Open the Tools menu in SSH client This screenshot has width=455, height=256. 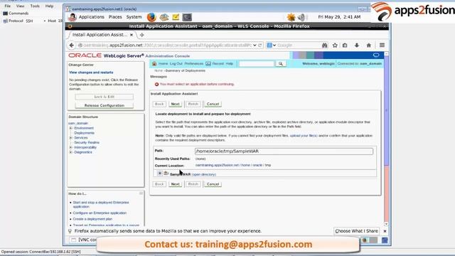[x=35, y=6]
